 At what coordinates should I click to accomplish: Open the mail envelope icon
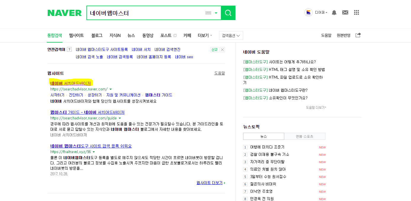345,12
